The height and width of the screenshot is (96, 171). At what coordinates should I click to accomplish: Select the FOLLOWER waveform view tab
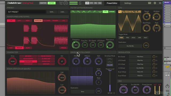(x=47, y=21)
